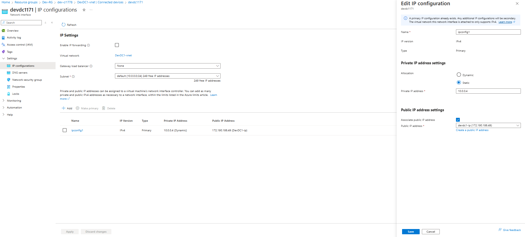Close the Edit IP configuration panel
Viewport: 525px width, 237px height.
[x=517, y=4]
